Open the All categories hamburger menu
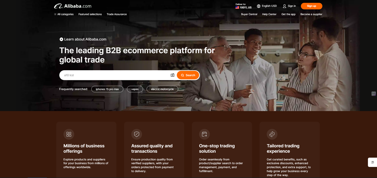 [x=64, y=14]
